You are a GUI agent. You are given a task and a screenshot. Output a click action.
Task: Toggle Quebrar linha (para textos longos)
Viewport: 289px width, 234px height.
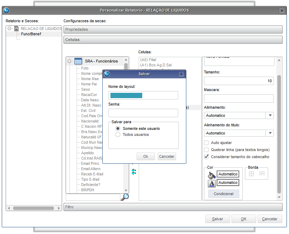[x=206, y=150]
